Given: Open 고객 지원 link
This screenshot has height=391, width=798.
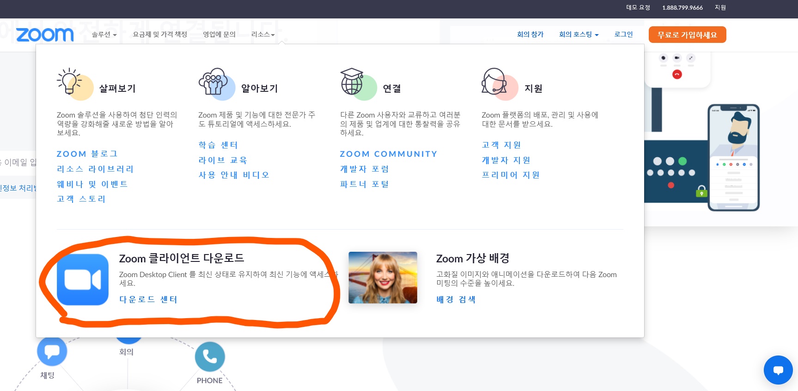Looking at the screenshot, I should click(501, 145).
